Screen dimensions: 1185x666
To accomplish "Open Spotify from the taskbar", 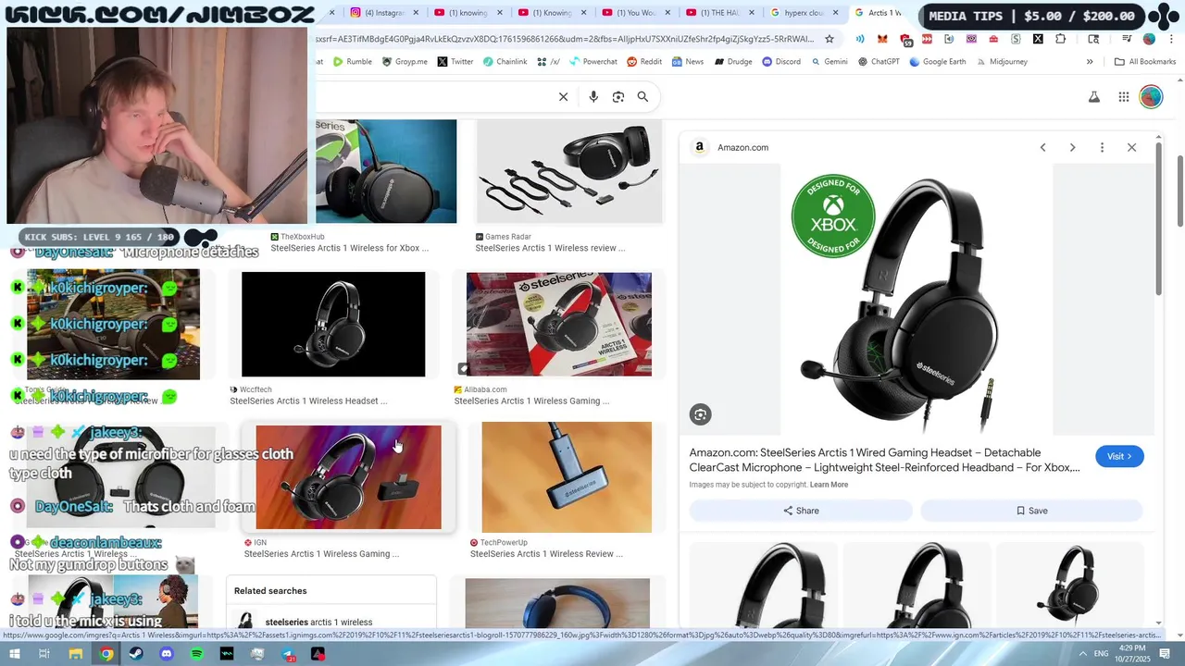I will 196,654.
